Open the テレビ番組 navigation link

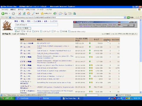pyautogui.click(x=37, y=21)
